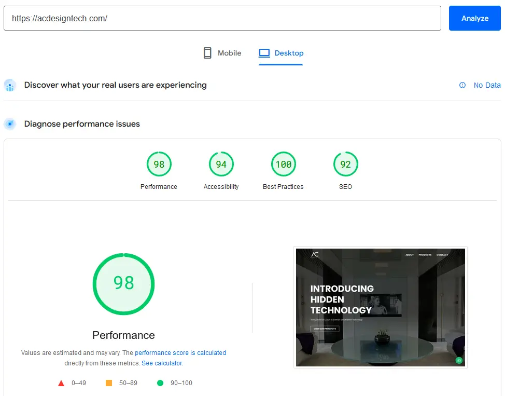
Task: Click the desktop monitor icon
Action: (x=264, y=53)
